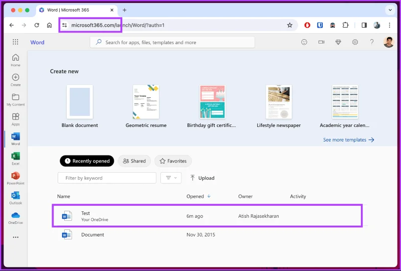Open the Chrome profile avatar
The width and height of the screenshot is (401, 271).
pyautogui.click(x=377, y=25)
